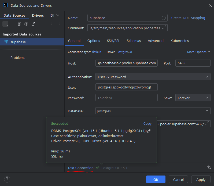This screenshot has height=186, width=214.
Task: Change the PostgreSQL driver link
Action: coord(124,52)
